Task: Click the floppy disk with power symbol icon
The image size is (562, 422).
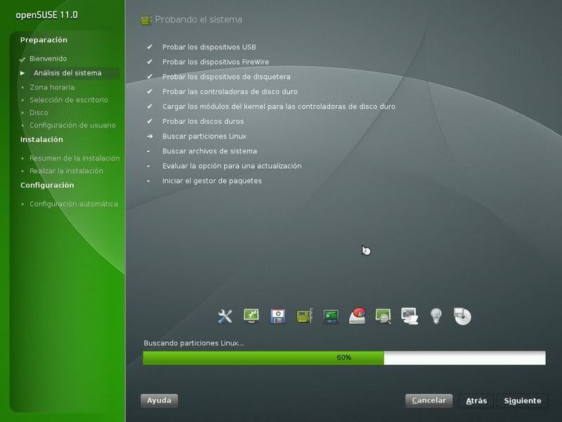Action: click(277, 316)
